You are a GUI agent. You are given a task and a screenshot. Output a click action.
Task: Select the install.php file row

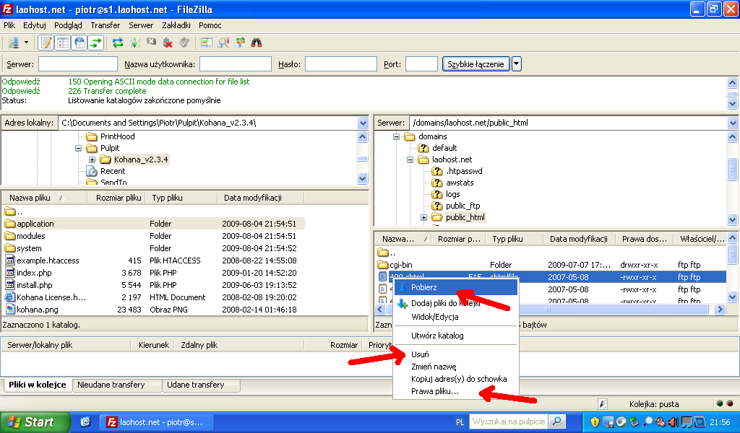tap(153, 285)
